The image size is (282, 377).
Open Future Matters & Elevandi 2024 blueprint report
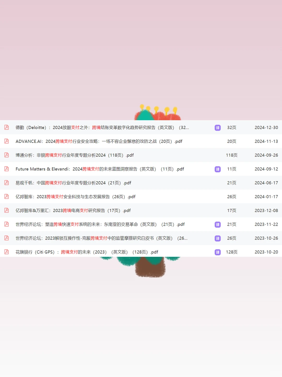point(100,169)
